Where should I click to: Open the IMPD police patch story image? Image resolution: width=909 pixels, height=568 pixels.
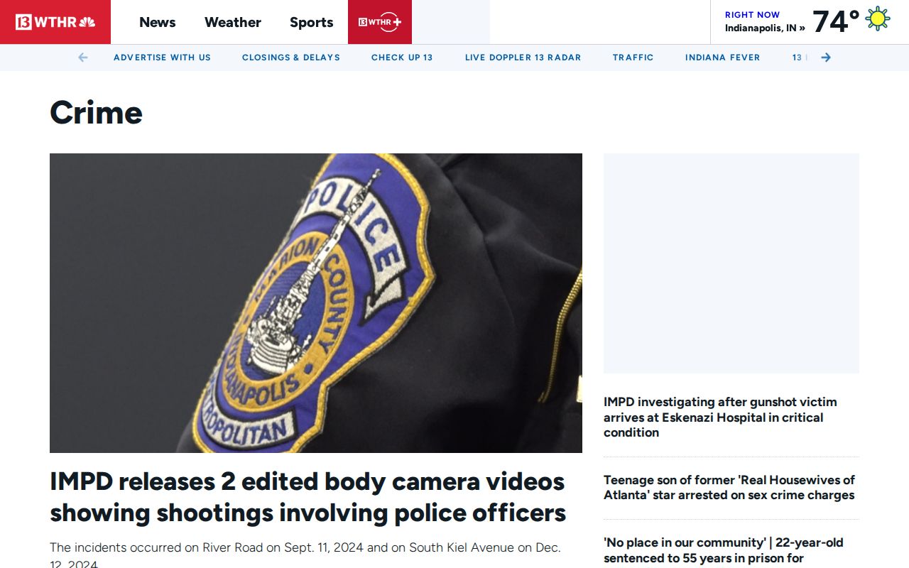(x=316, y=303)
